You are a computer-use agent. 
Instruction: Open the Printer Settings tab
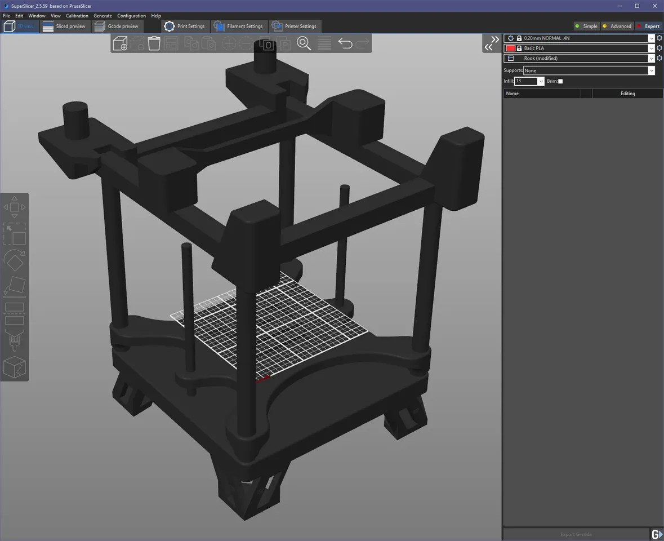click(x=295, y=26)
